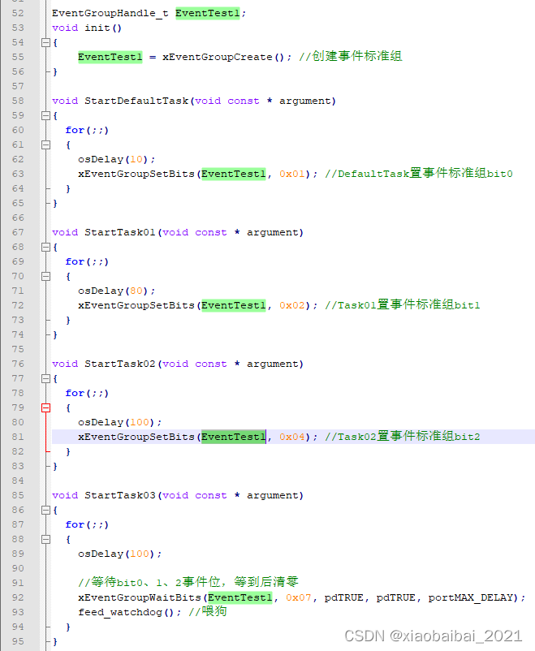Click line number 92 in the gutter
Viewport: 535px width, 651px height.
pos(18,597)
